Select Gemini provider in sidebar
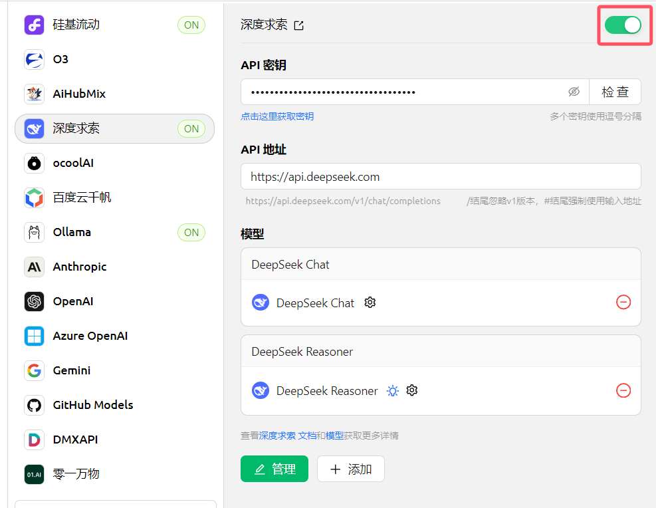The image size is (656, 508). point(114,371)
